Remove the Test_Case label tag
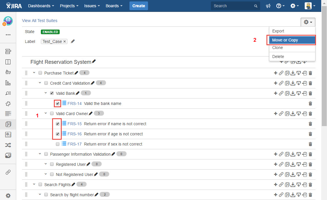327x200 pixels. click(x=65, y=41)
